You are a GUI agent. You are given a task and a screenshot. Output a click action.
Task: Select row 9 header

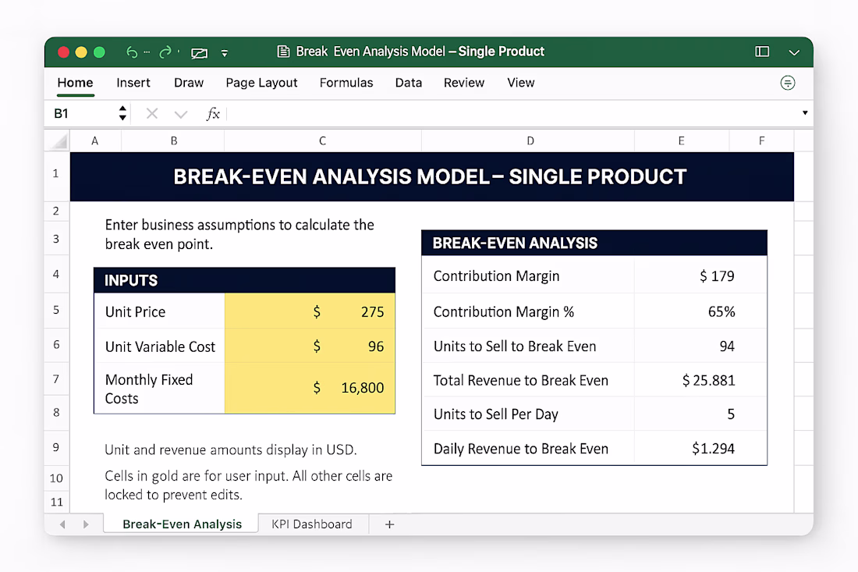(x=56, y=447)
